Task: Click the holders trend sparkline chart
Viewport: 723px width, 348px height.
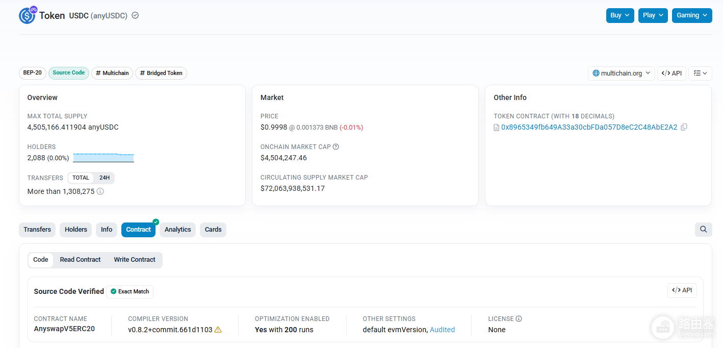Action: [104, 158]
